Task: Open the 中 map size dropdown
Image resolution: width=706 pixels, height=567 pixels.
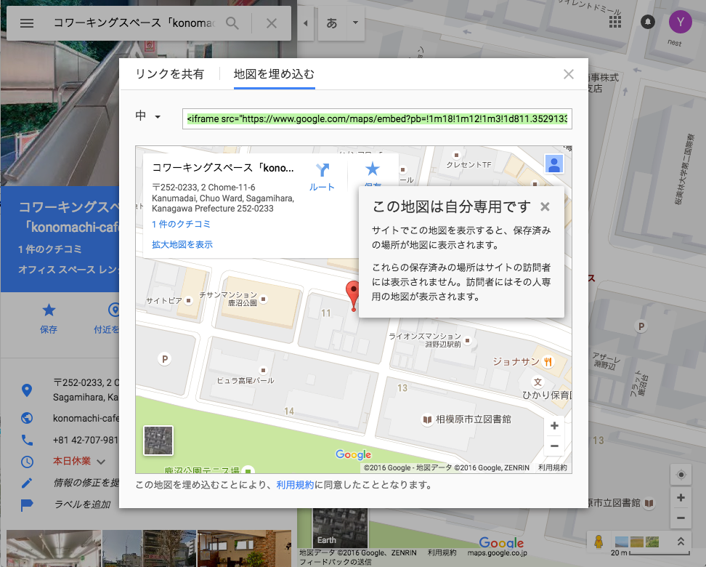Action: [148, 116]
